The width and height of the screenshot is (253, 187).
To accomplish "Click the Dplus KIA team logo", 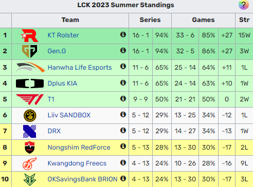I will tap(30, 84).
